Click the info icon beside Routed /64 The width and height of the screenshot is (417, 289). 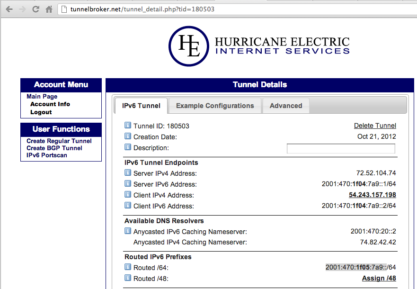127,267
